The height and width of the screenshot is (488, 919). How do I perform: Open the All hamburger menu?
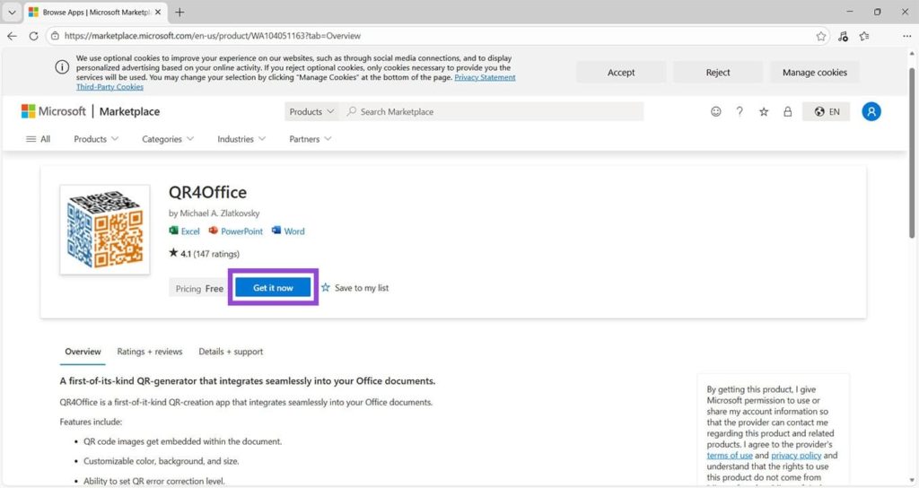pyautogui.click(x=38, y=139)
